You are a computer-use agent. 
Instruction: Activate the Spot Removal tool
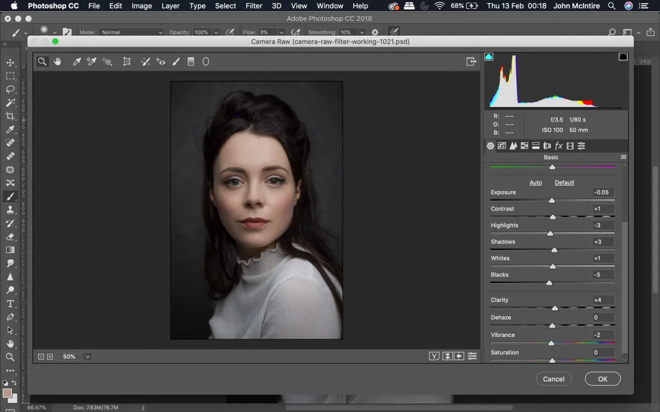click(145, 61)
